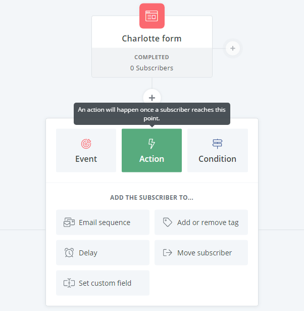304x311 pixels.
Task: Click the plus button right of Charlotte form
Action: 233,49
